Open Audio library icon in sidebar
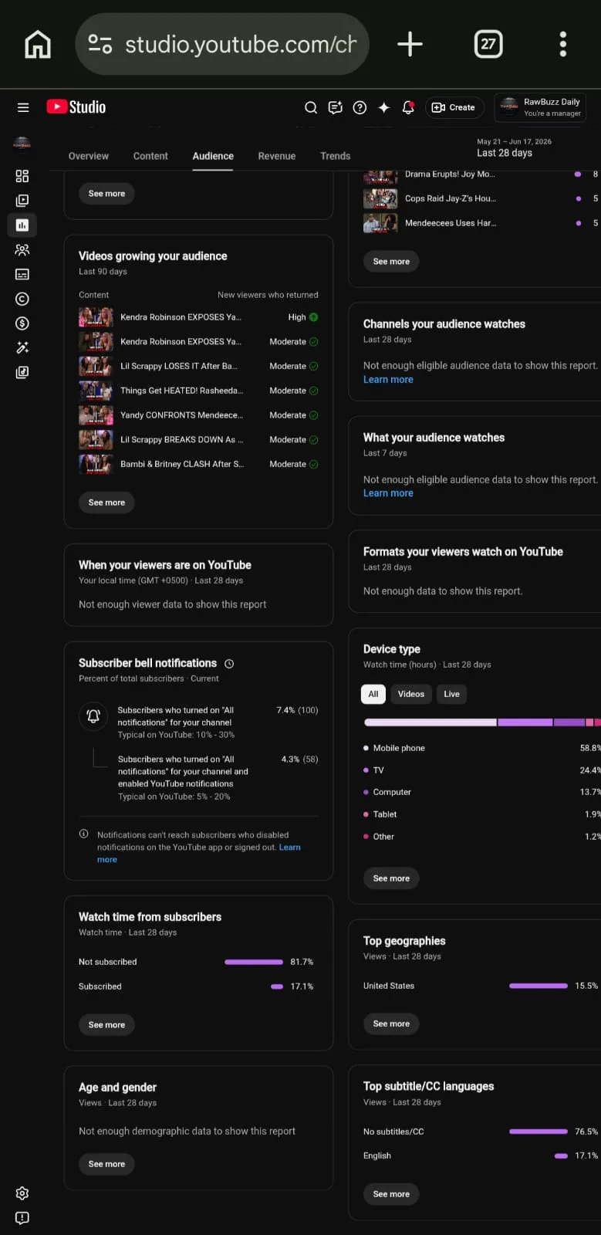 click(22, 372)
